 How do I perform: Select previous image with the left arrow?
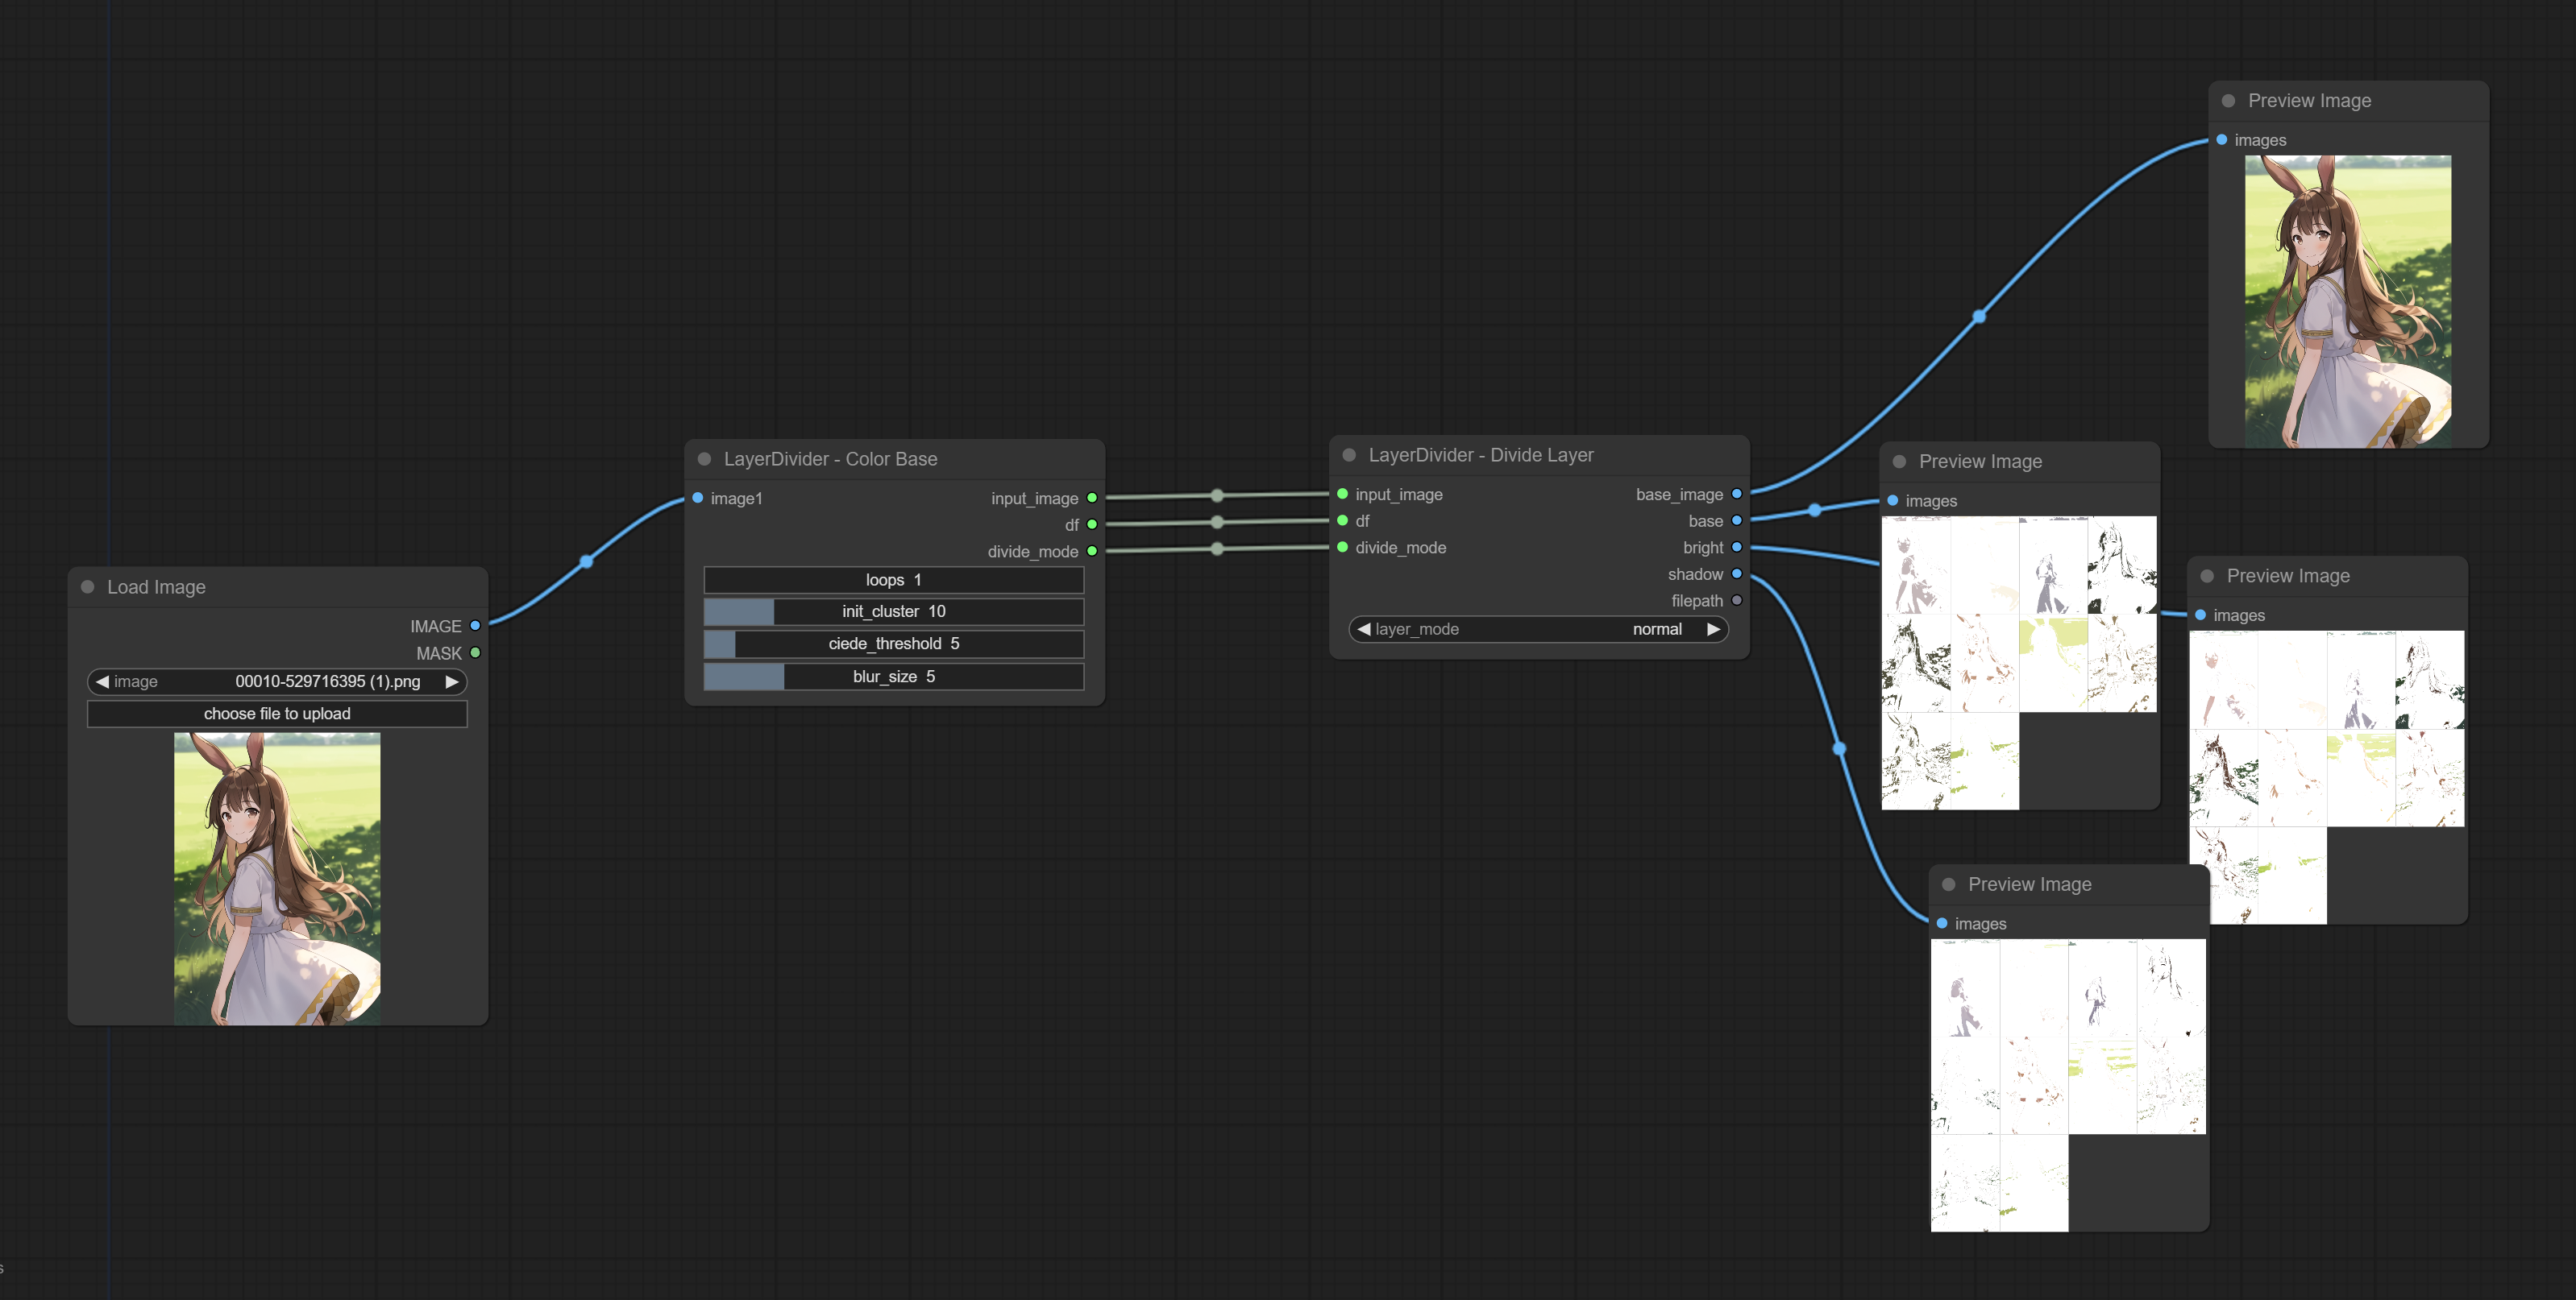(x=102, y=681)
